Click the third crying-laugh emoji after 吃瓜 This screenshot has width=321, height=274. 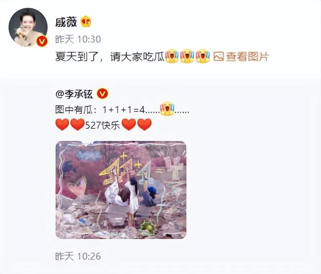click(x=203, y=56)
